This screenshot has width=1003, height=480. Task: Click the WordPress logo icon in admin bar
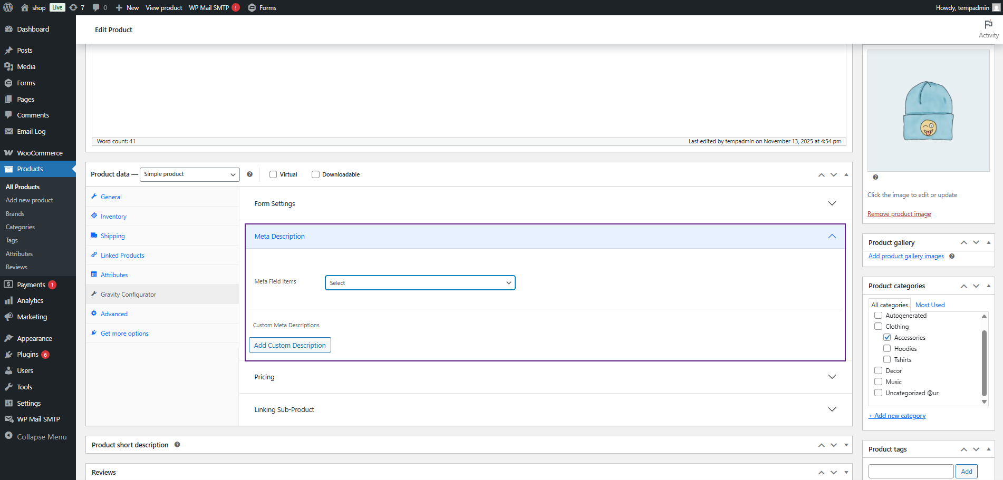click(x=8, y=7)
